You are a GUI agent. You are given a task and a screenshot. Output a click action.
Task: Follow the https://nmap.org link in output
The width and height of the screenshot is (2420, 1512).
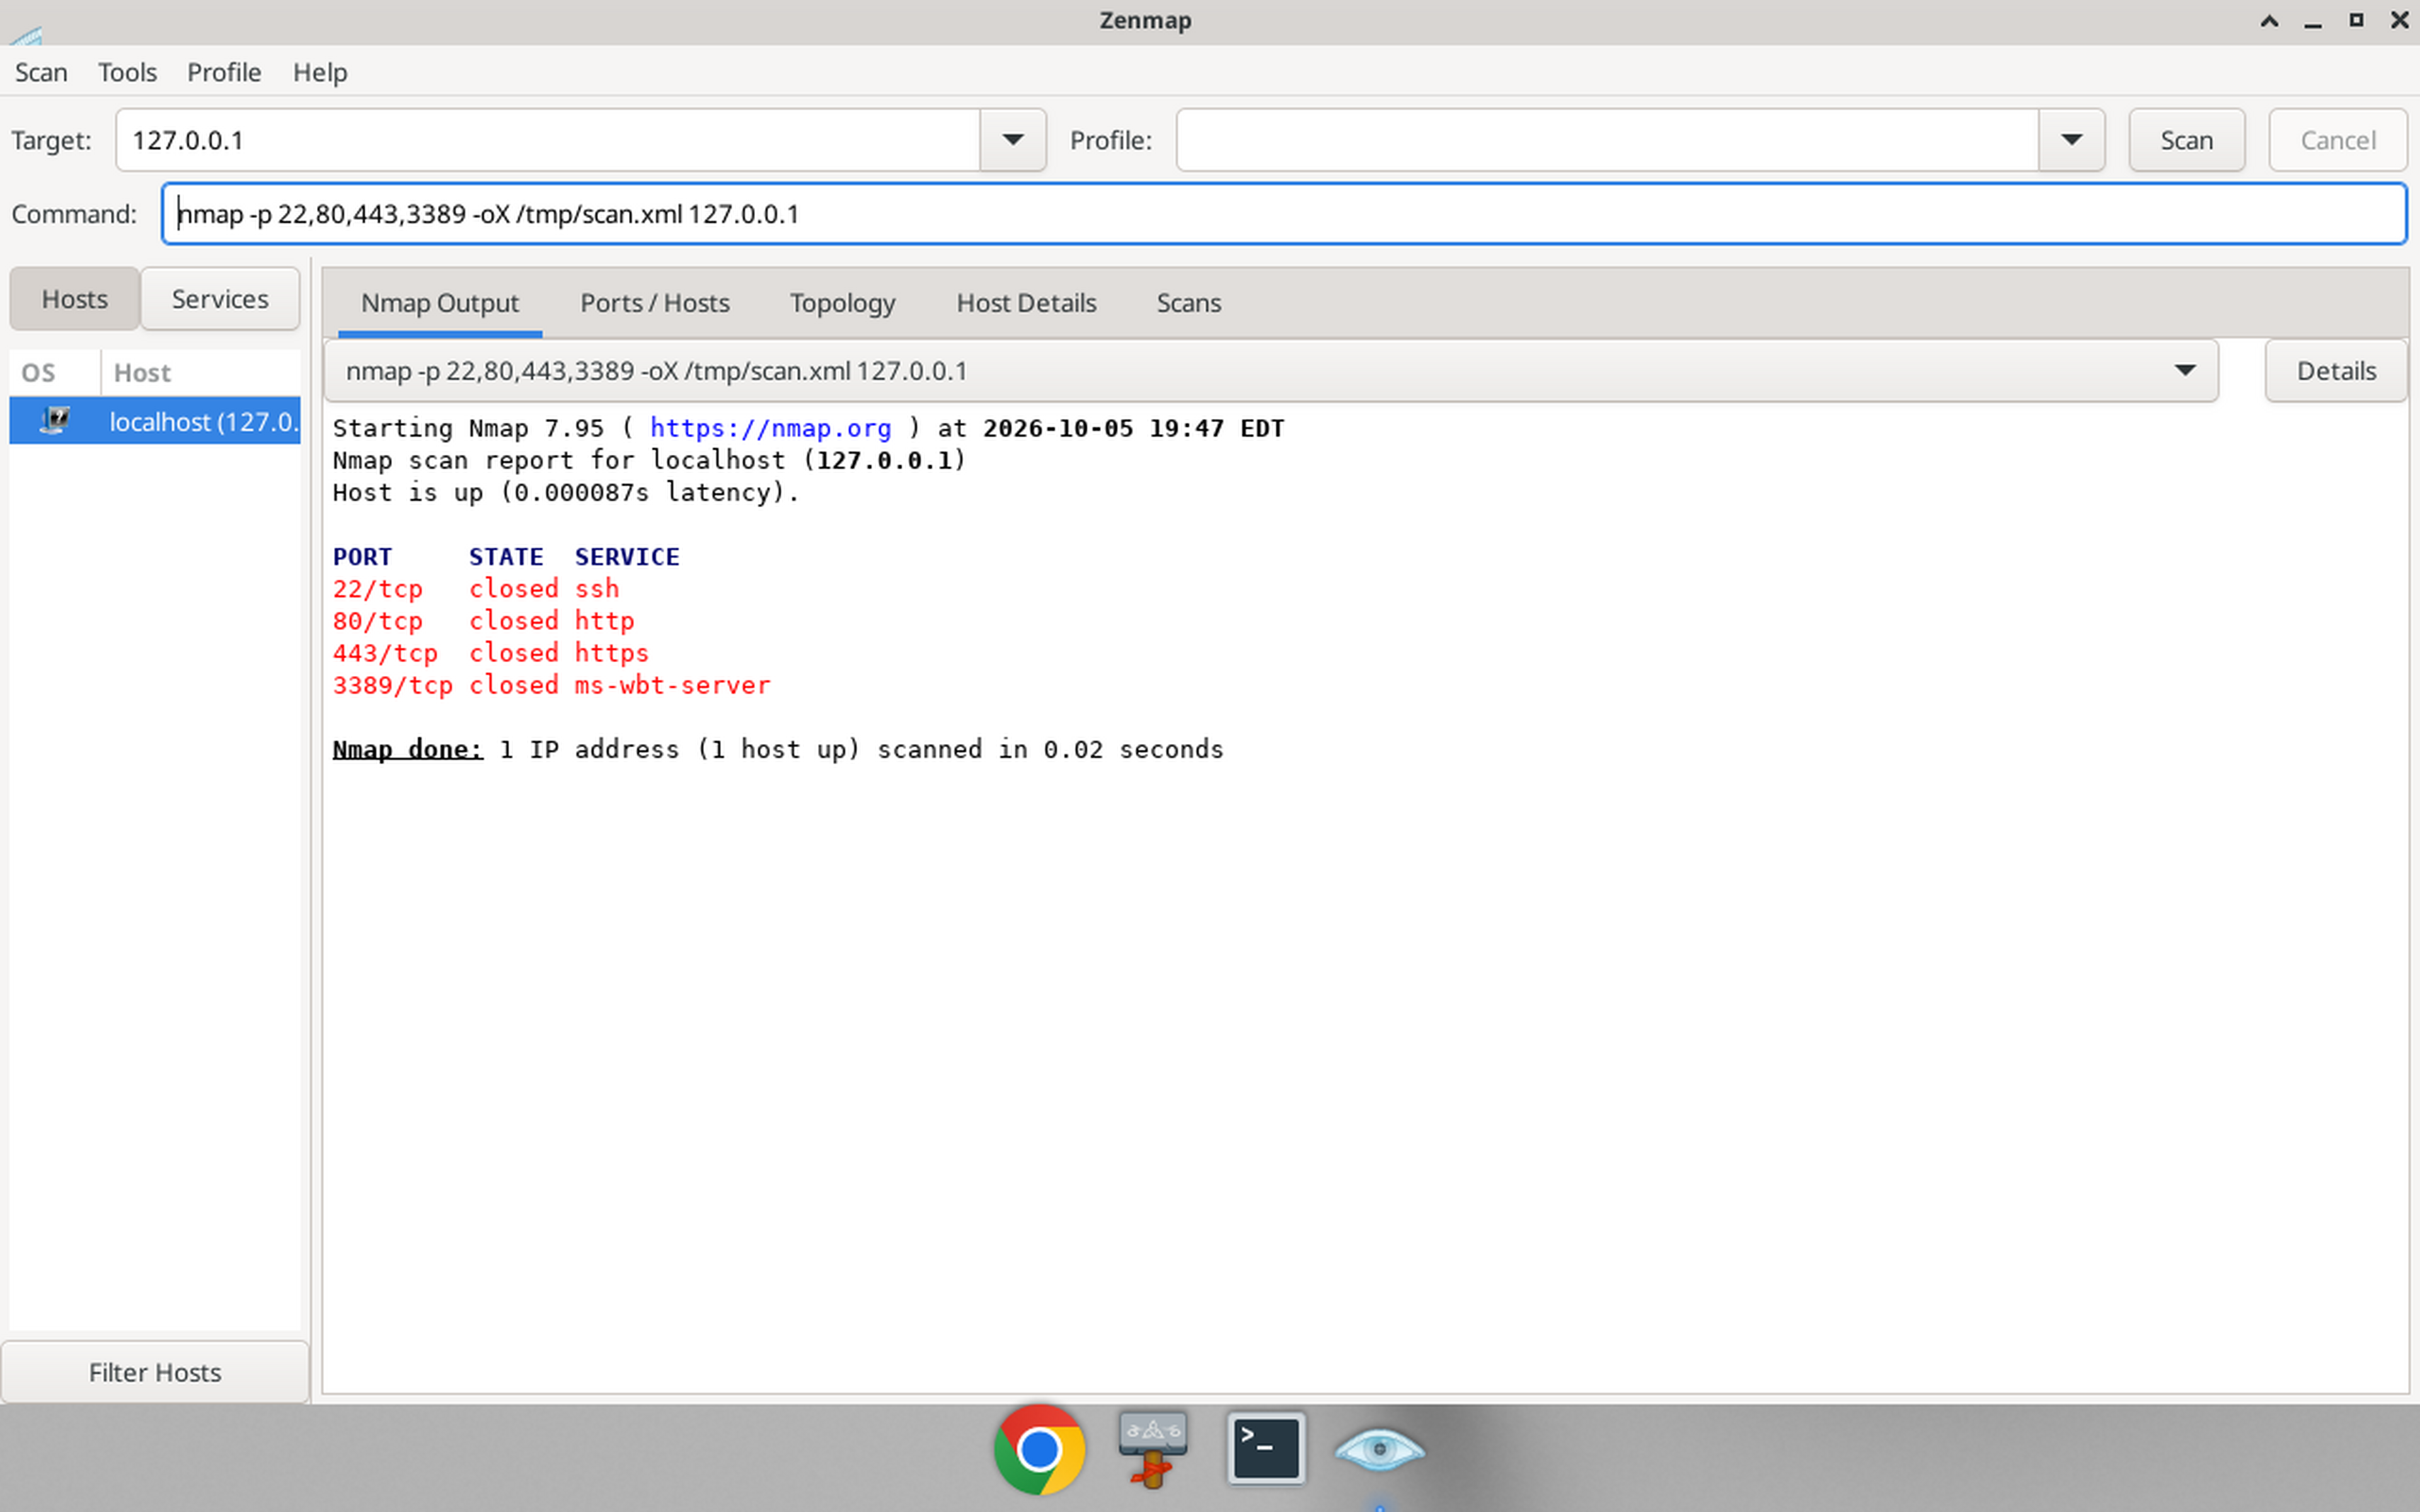click(x=770, y=428)
